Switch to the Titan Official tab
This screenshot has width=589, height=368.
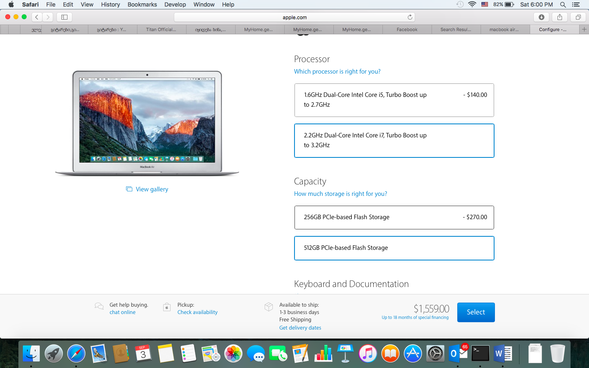tap(162, 29)
